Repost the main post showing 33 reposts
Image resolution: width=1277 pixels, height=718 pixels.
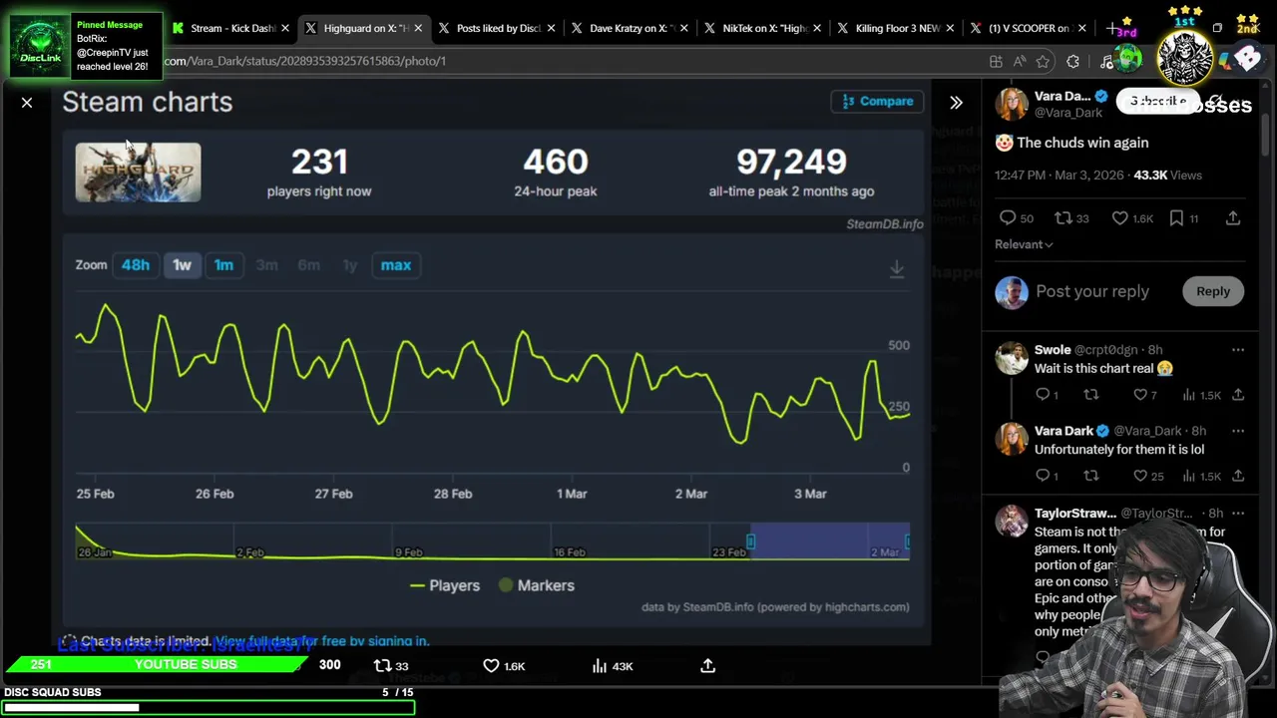[1071, 218]
